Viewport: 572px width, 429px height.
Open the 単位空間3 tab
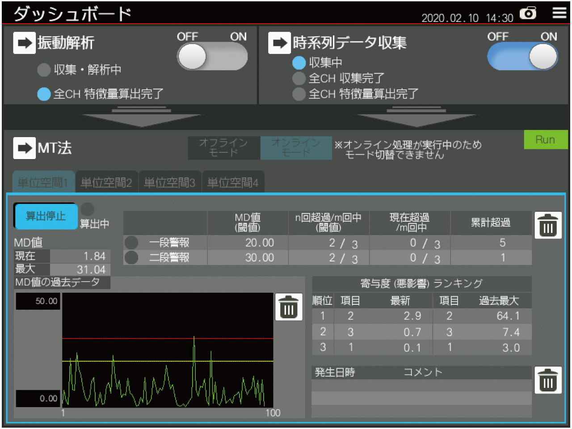pyautogui.click(x=170, y=182)
